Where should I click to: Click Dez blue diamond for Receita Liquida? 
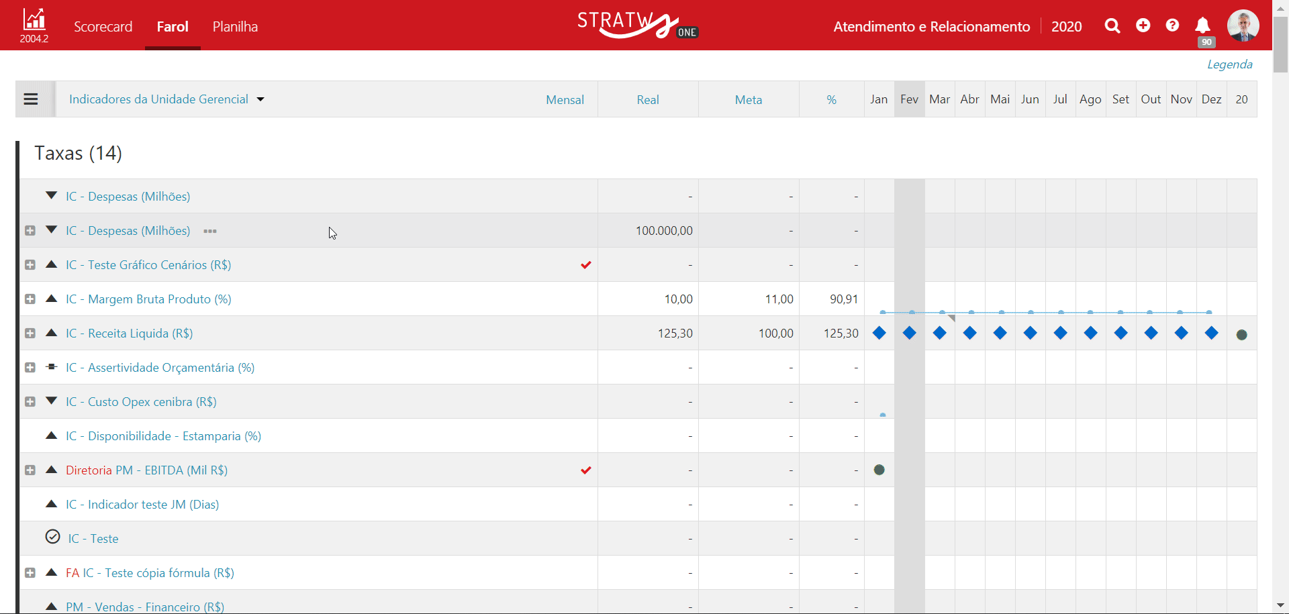pos(1212,333)
